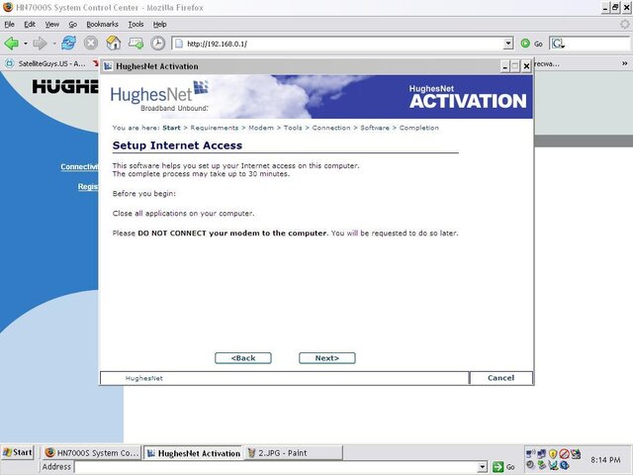Click the Software breadcrumb step
This screenshot has height=475, width=633.
pos(375,128)
